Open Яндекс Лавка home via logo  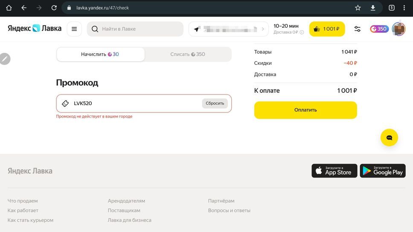(35, 29)
